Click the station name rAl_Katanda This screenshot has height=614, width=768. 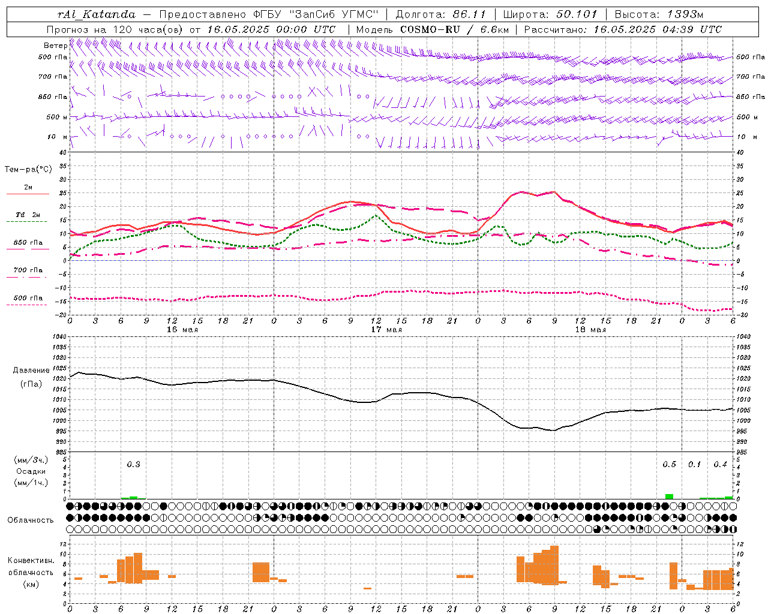(97, 14)
